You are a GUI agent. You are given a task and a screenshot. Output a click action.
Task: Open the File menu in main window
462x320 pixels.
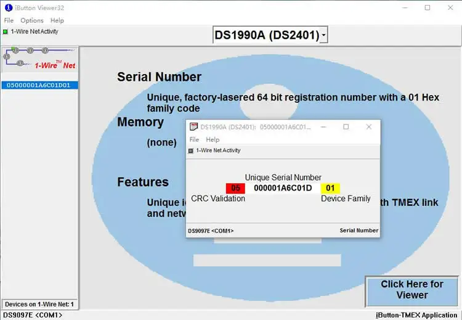click(9, 20)
